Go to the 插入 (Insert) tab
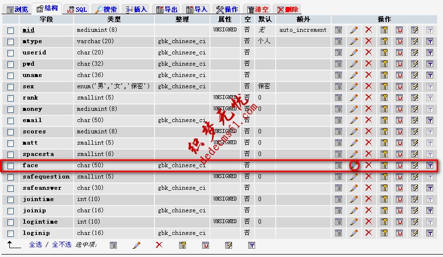 point(136,9)
